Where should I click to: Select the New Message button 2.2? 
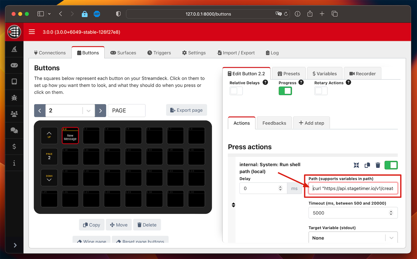pos(70,135)
